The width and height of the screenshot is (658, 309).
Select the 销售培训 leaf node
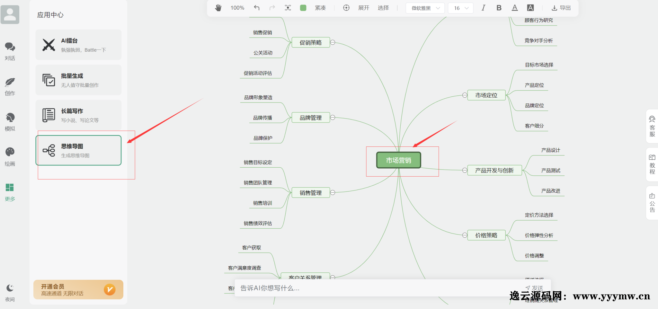(262, 203)
